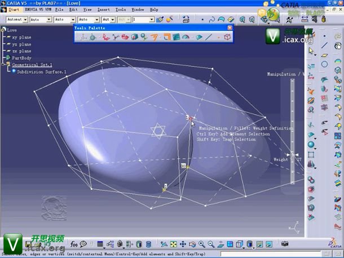Select Subdivision Surface.1 in tree

pyautogui.click(x=41, y=72)
